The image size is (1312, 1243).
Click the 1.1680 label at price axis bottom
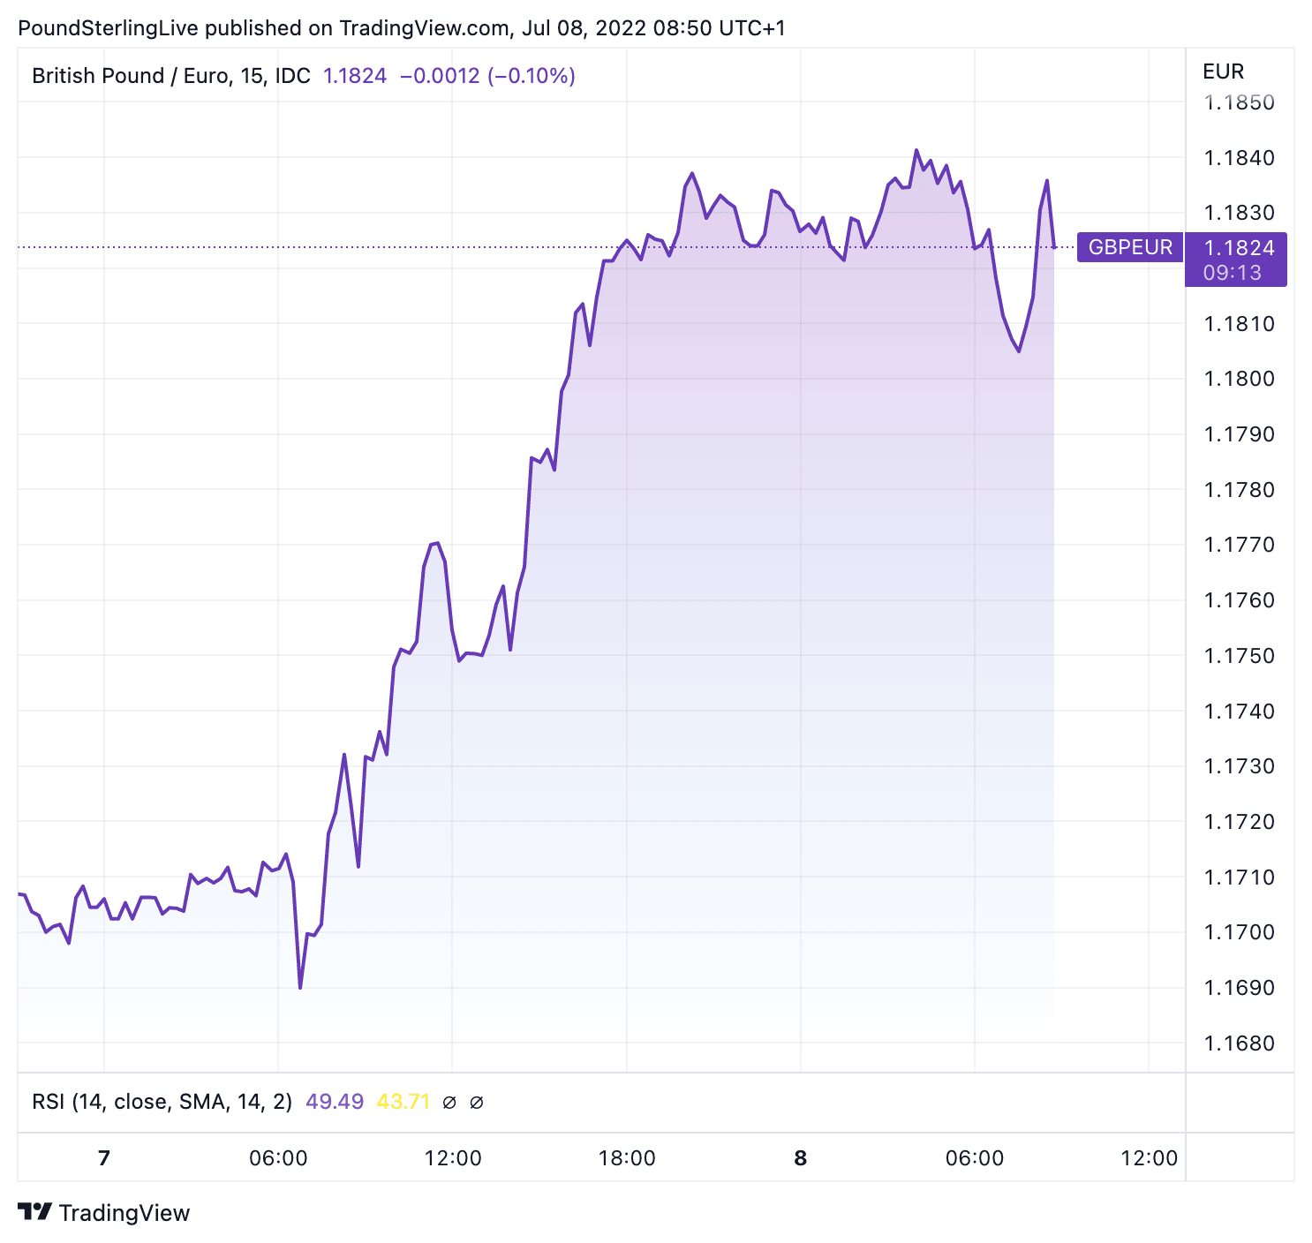(x=1240, y=1043)
